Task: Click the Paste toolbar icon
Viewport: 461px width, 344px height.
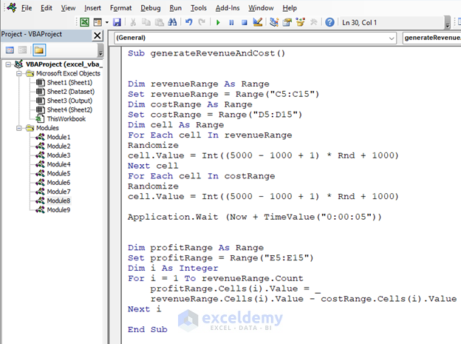Action: tap(160, 22)
